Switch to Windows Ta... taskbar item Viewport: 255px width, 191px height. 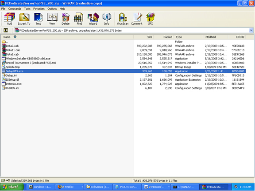click(x=41, y=187)
